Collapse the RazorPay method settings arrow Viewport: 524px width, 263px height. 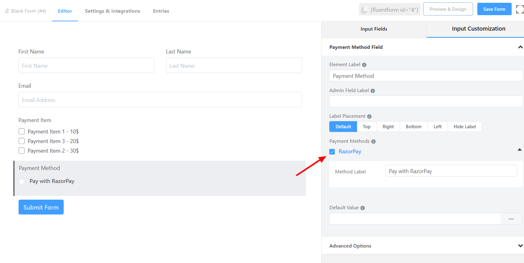[x=520, y=150]
